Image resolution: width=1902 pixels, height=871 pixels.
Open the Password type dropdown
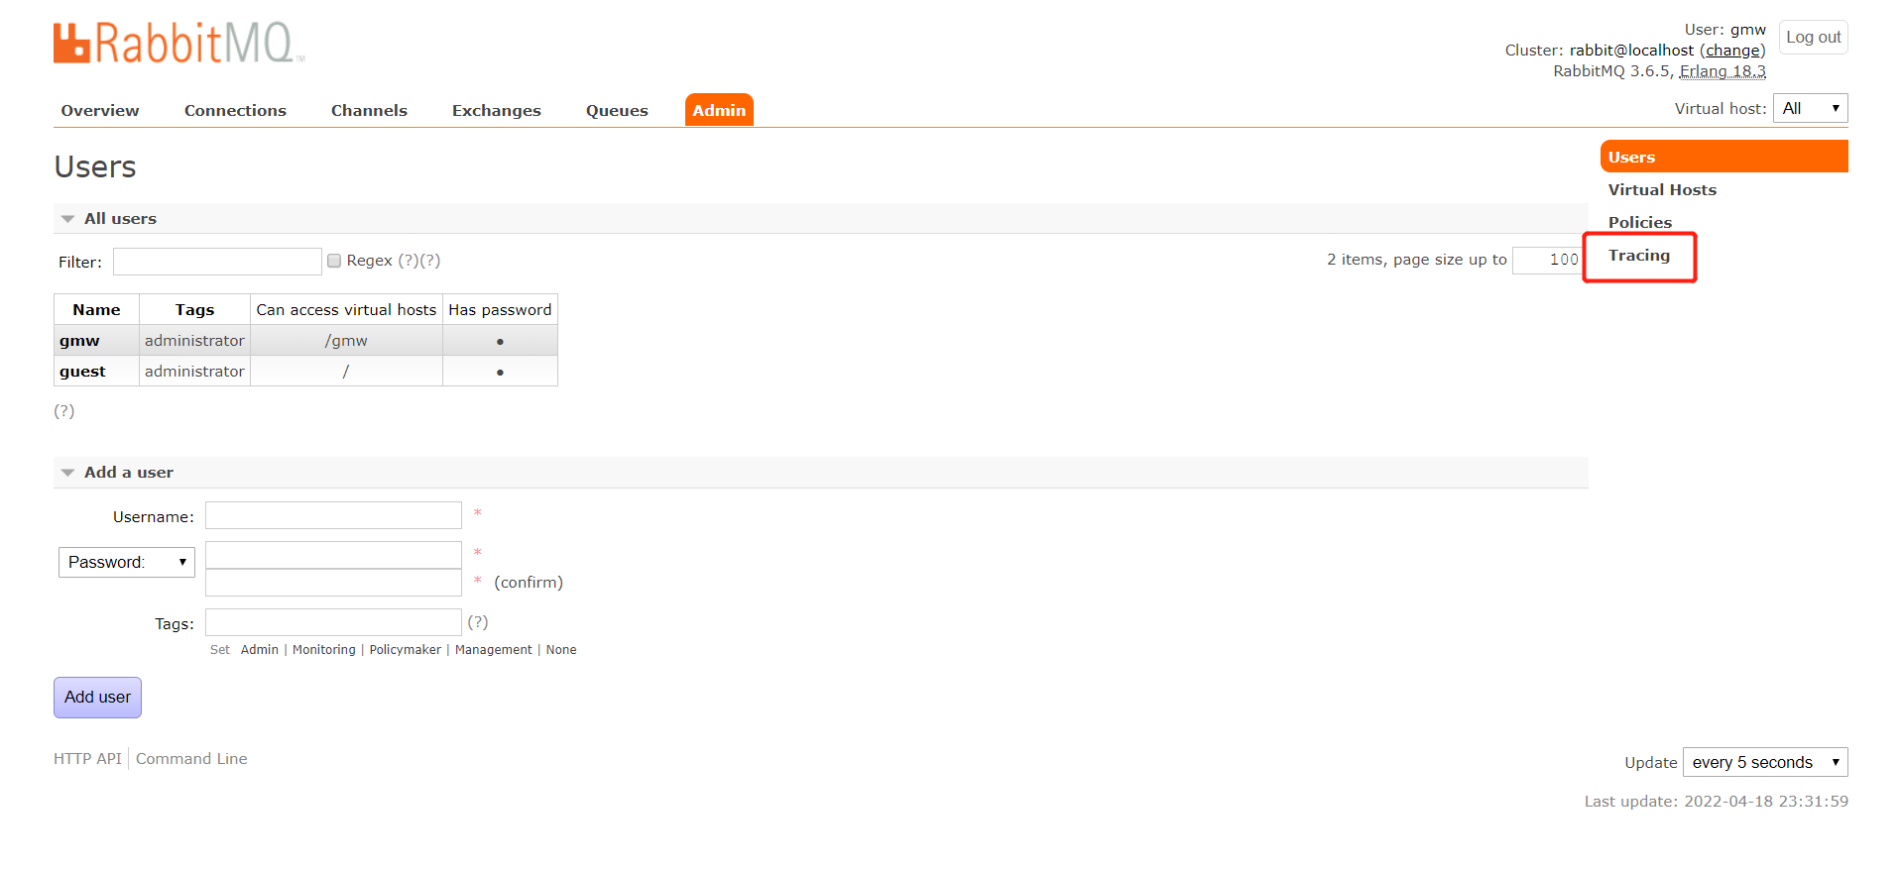pos(127,562)
